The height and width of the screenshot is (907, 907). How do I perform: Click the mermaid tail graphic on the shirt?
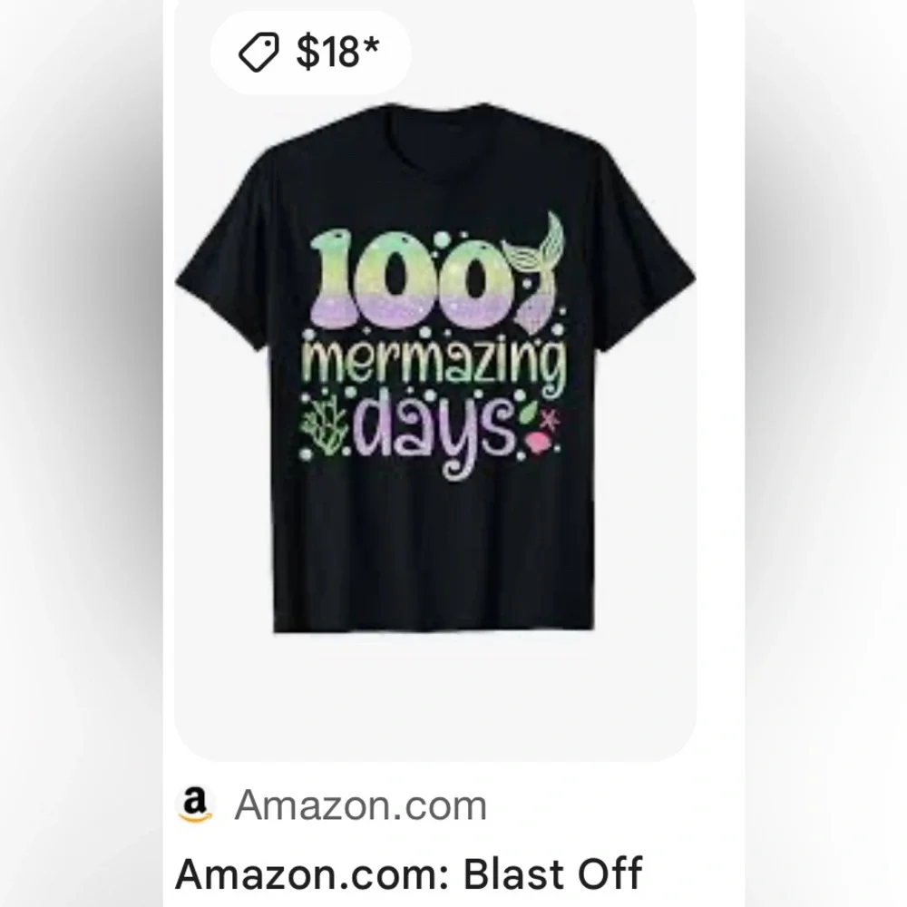(537, 272)
